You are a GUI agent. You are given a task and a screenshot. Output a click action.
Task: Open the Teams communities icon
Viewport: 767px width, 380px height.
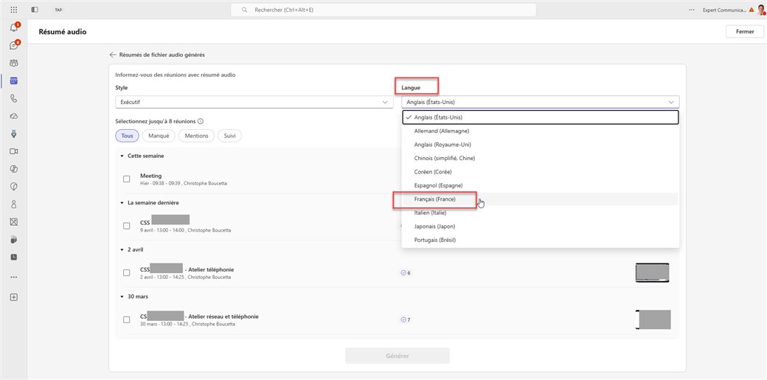pos(13,63)
